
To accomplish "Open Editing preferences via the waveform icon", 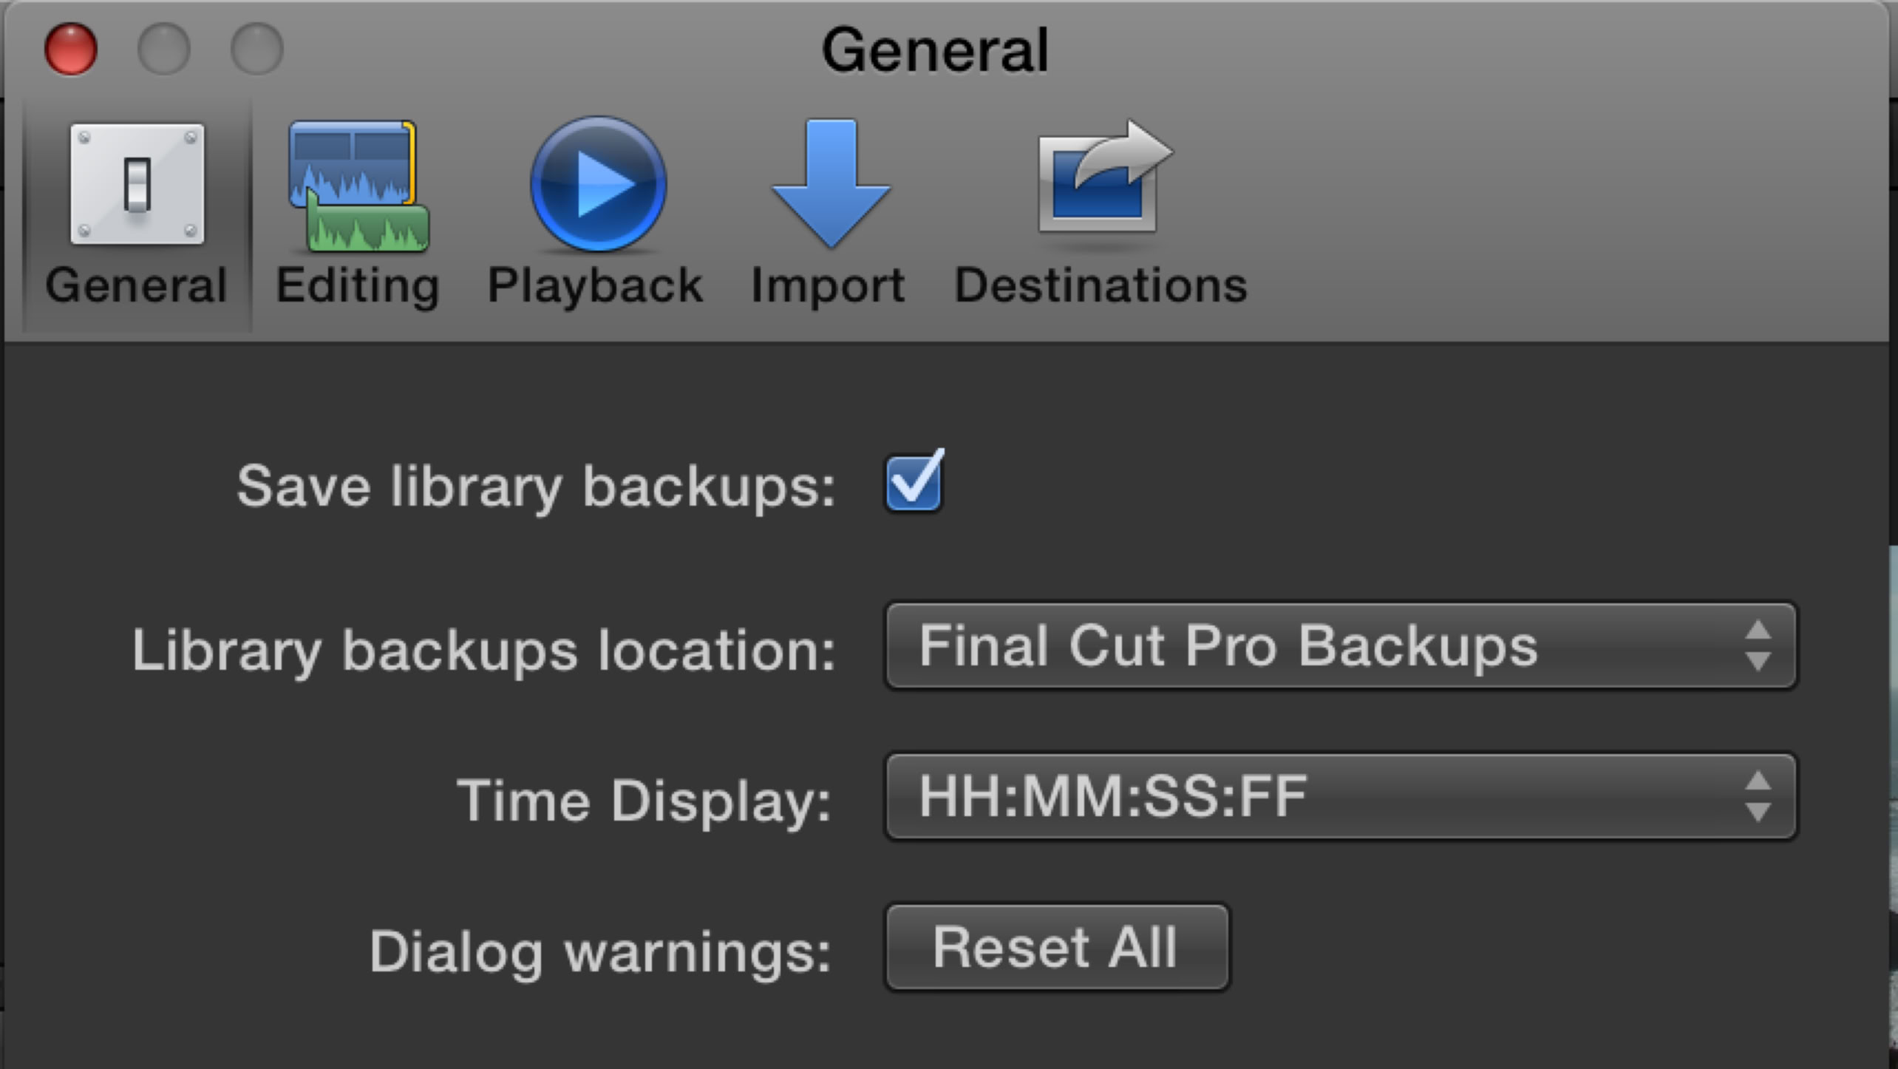I will [358, 186].
